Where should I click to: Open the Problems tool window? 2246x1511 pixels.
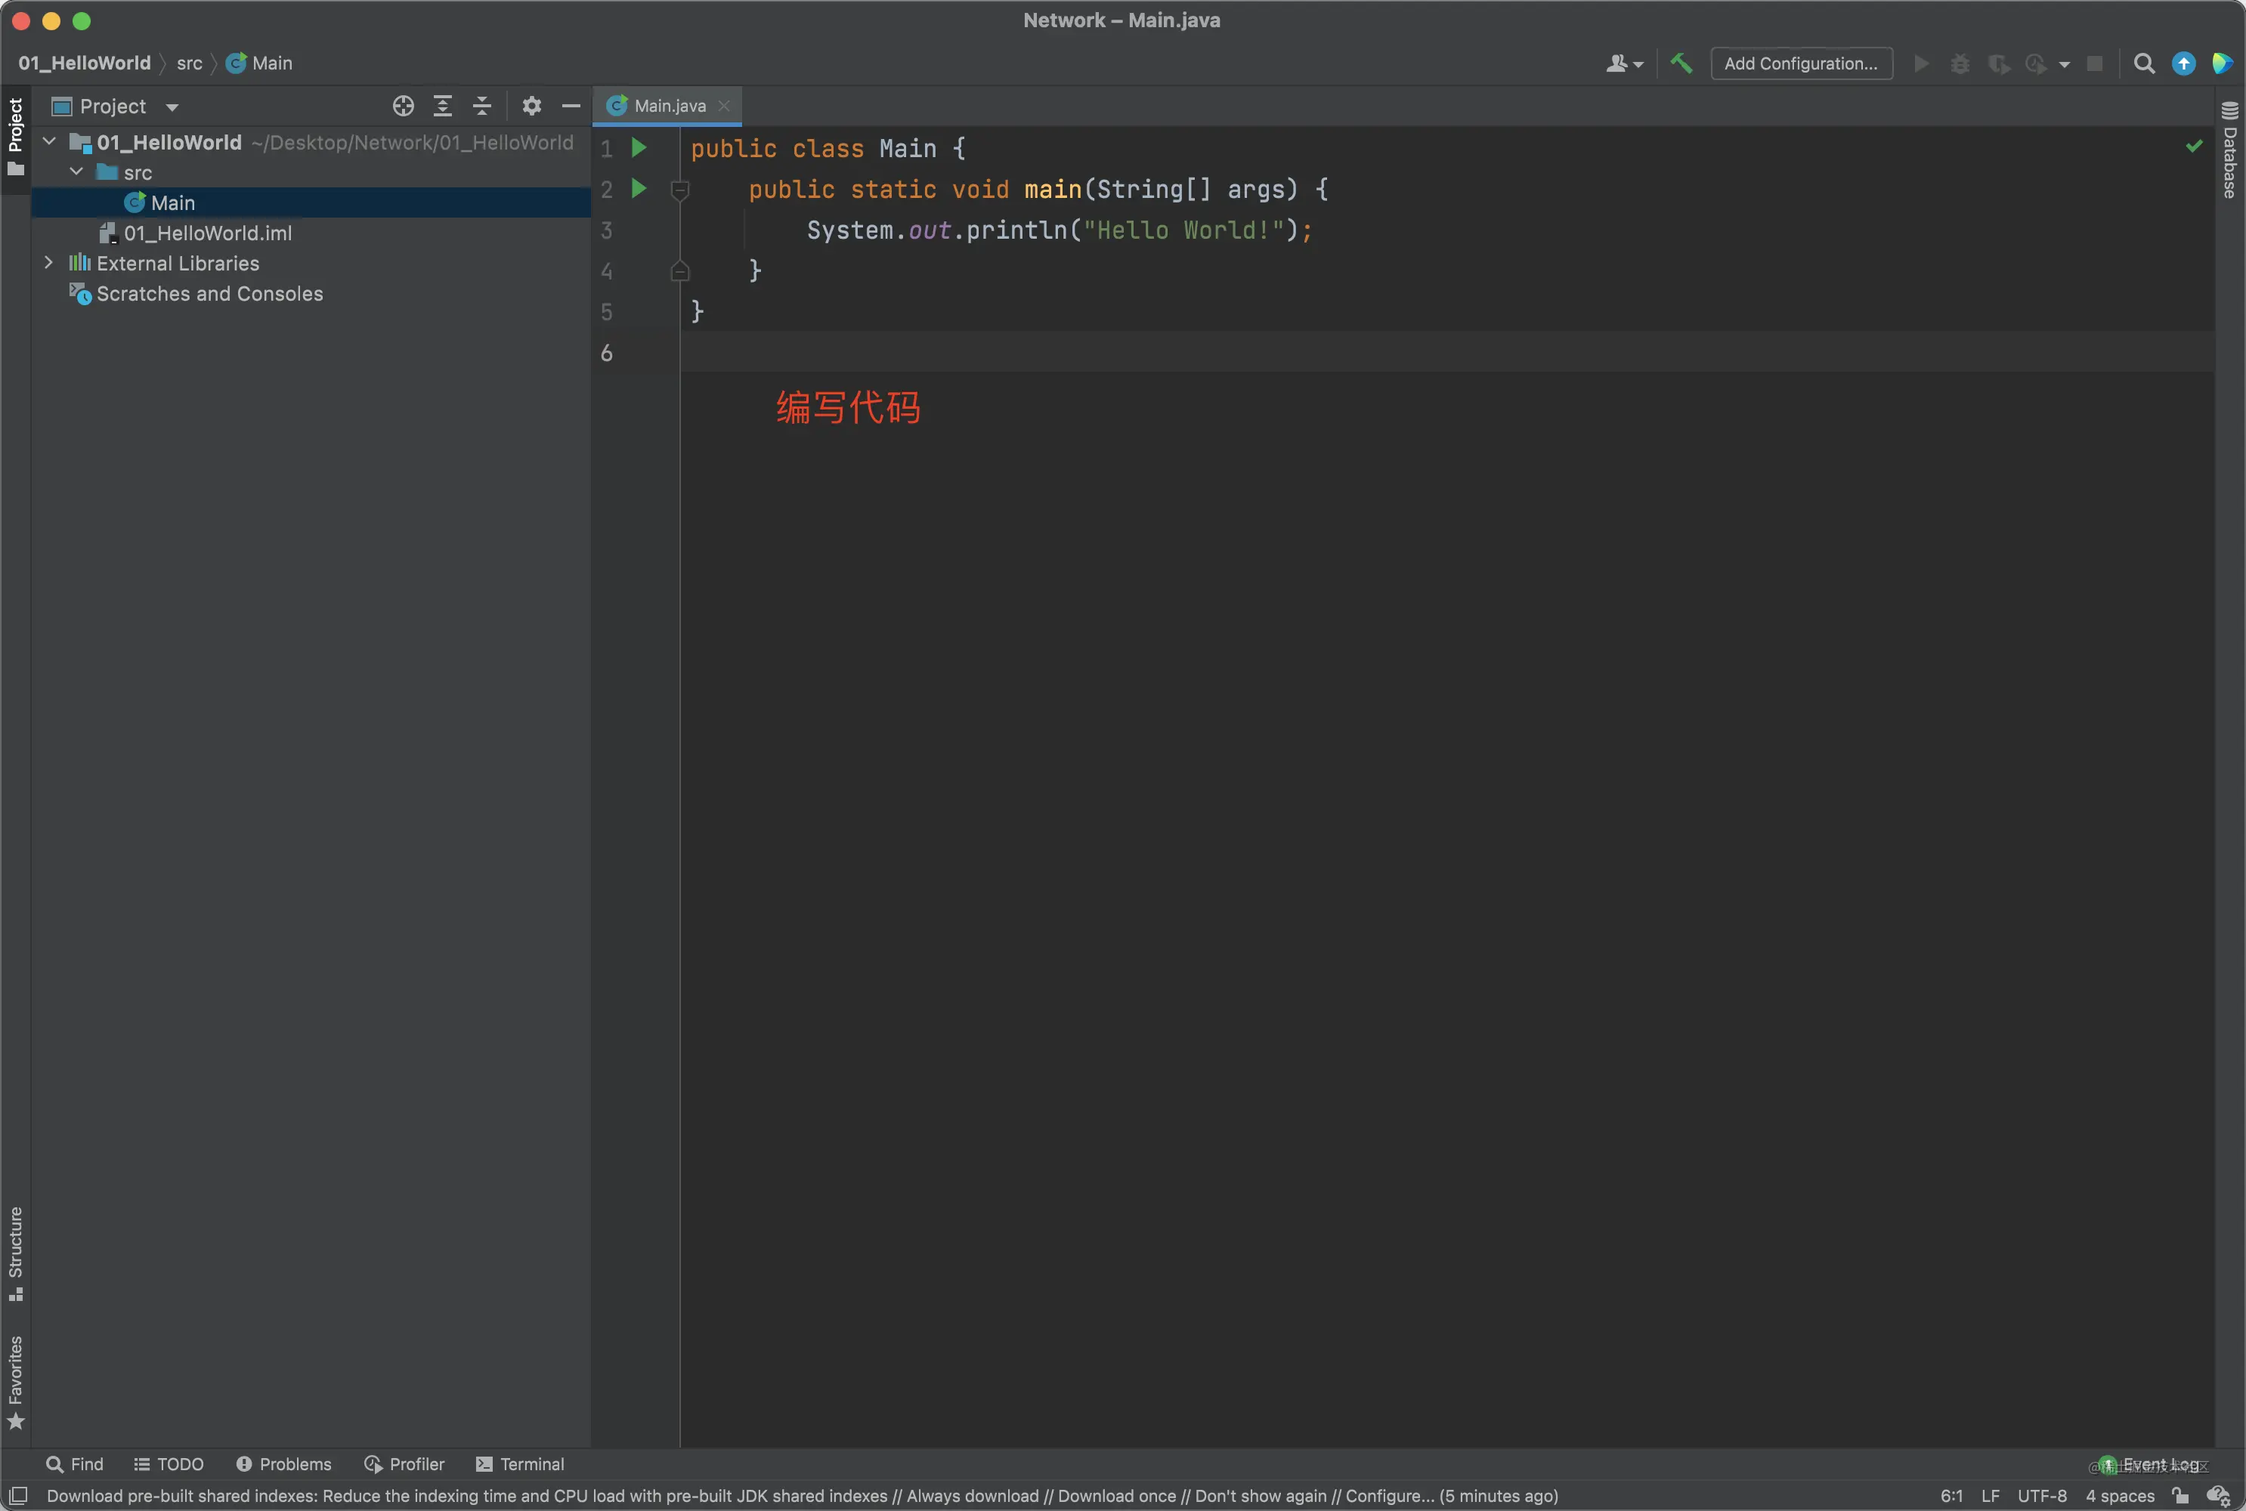(284, 1464)
